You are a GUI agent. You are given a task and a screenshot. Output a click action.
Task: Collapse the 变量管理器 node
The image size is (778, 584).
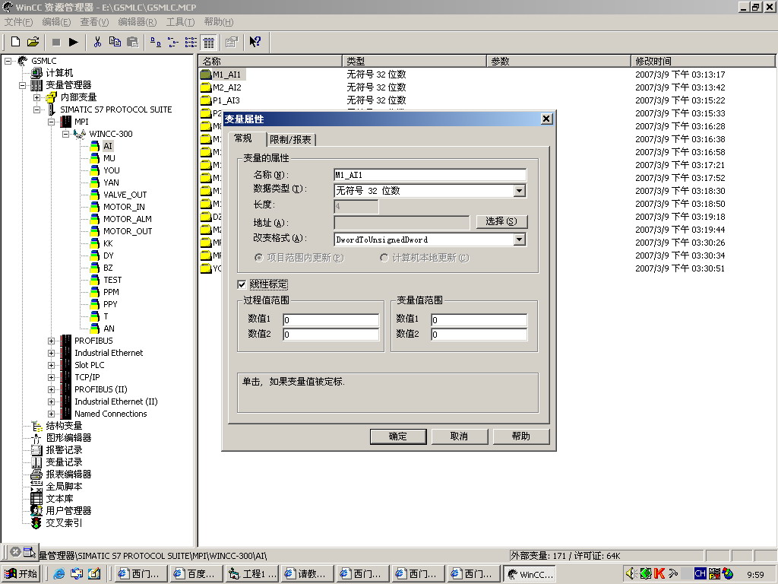[22, 85]
